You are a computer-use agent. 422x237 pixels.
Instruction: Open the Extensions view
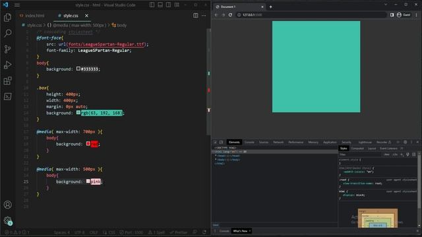[7, 80]
